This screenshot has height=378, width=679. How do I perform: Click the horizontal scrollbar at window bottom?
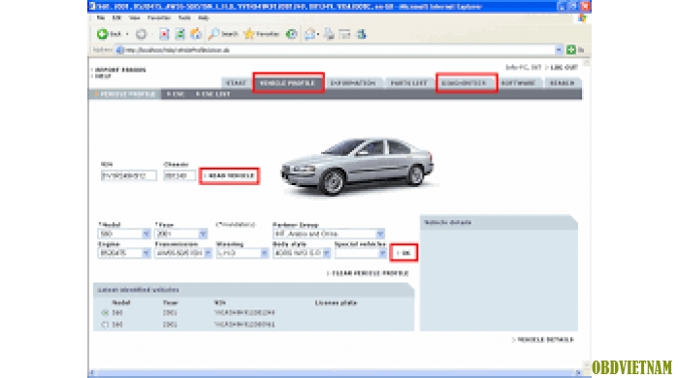coord(334,372)
